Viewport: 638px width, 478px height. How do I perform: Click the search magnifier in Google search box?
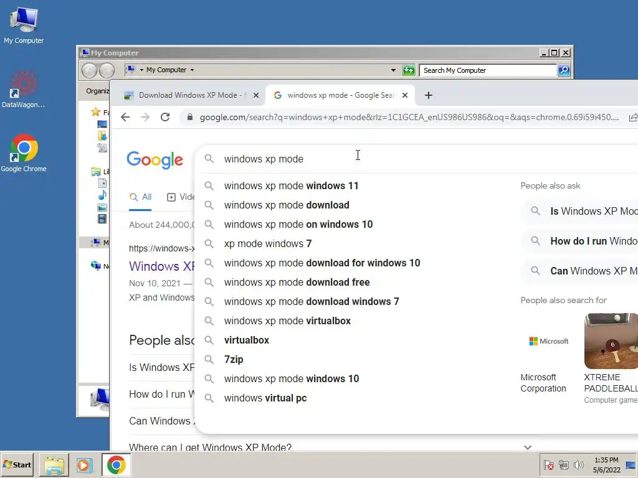[x=209, y=159]
